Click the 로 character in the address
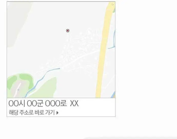The height and width of the screenshot is (139, 177). coord(63,103)
